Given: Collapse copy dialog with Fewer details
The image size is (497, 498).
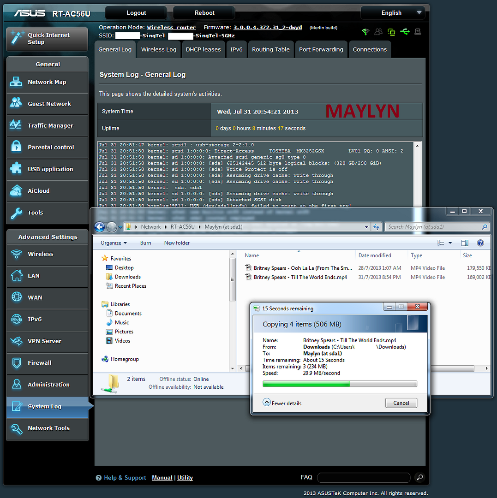Looking at the screenshot, I should [x=282, y=403].
